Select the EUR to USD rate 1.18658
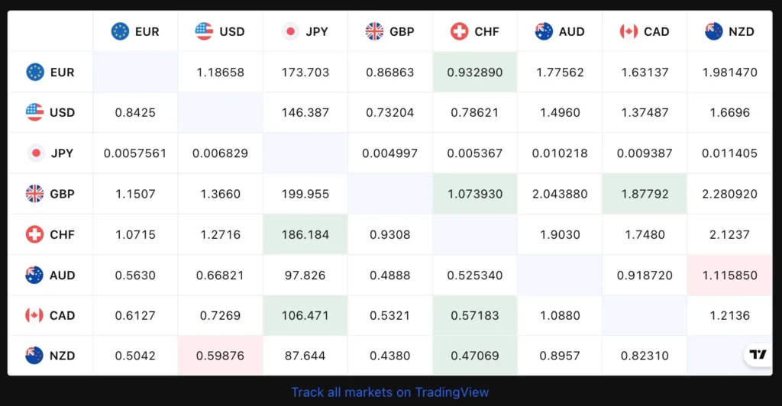This screenshot has width=782, height=406. (x=220, y=72)
